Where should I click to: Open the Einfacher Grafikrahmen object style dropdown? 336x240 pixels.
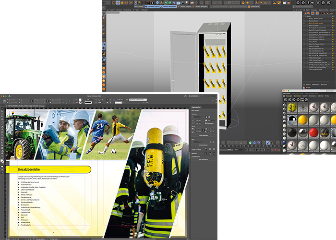(x=139, y=100)
